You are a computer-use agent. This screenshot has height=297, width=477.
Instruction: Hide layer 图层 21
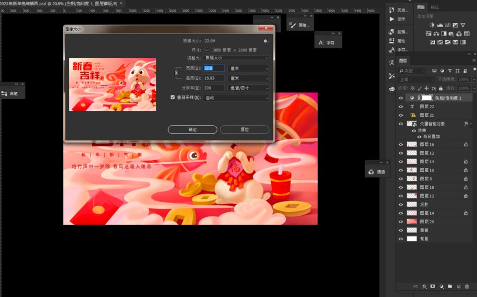[x=401, y=115]
